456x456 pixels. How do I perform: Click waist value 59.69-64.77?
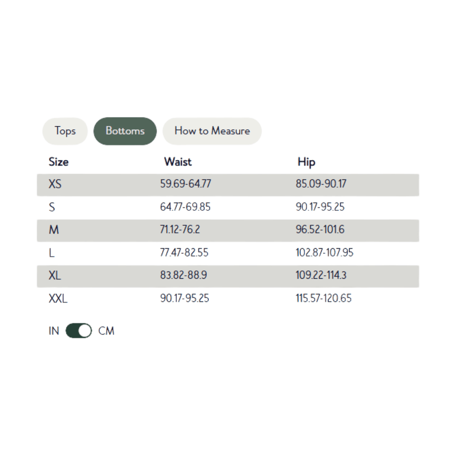click(185, 184)
